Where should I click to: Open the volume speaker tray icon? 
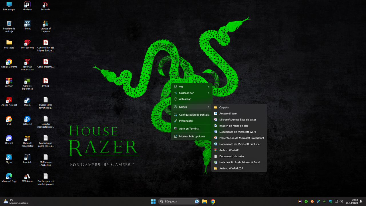[341, 201]
